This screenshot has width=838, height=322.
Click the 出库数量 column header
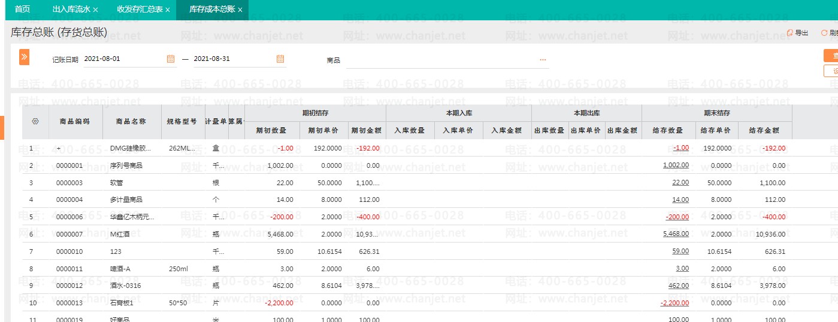point(550,130)
